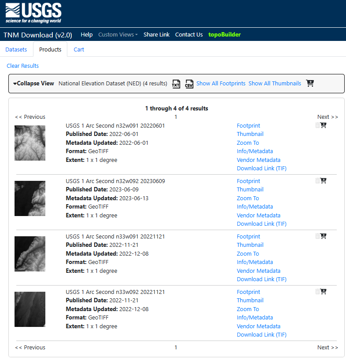Viewport: 346px width, 363px height.
Task: Download TIF for n32w092
Action: 261,224
